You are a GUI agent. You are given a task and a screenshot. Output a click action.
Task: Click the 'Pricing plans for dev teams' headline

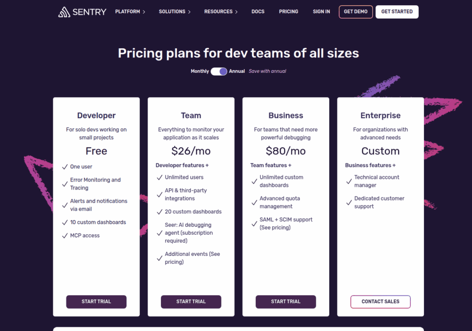tap(238, 53)
